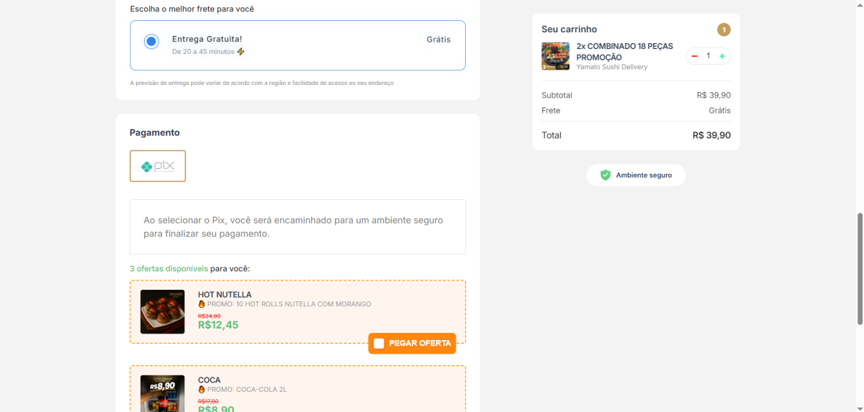Click the Ambiente seguro badge
This screenshot has height=412, width=864.
point(636,175)
